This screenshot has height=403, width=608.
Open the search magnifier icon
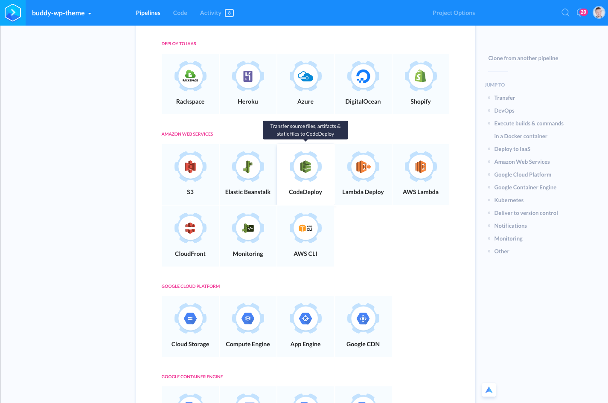click(x=565, y=13)
